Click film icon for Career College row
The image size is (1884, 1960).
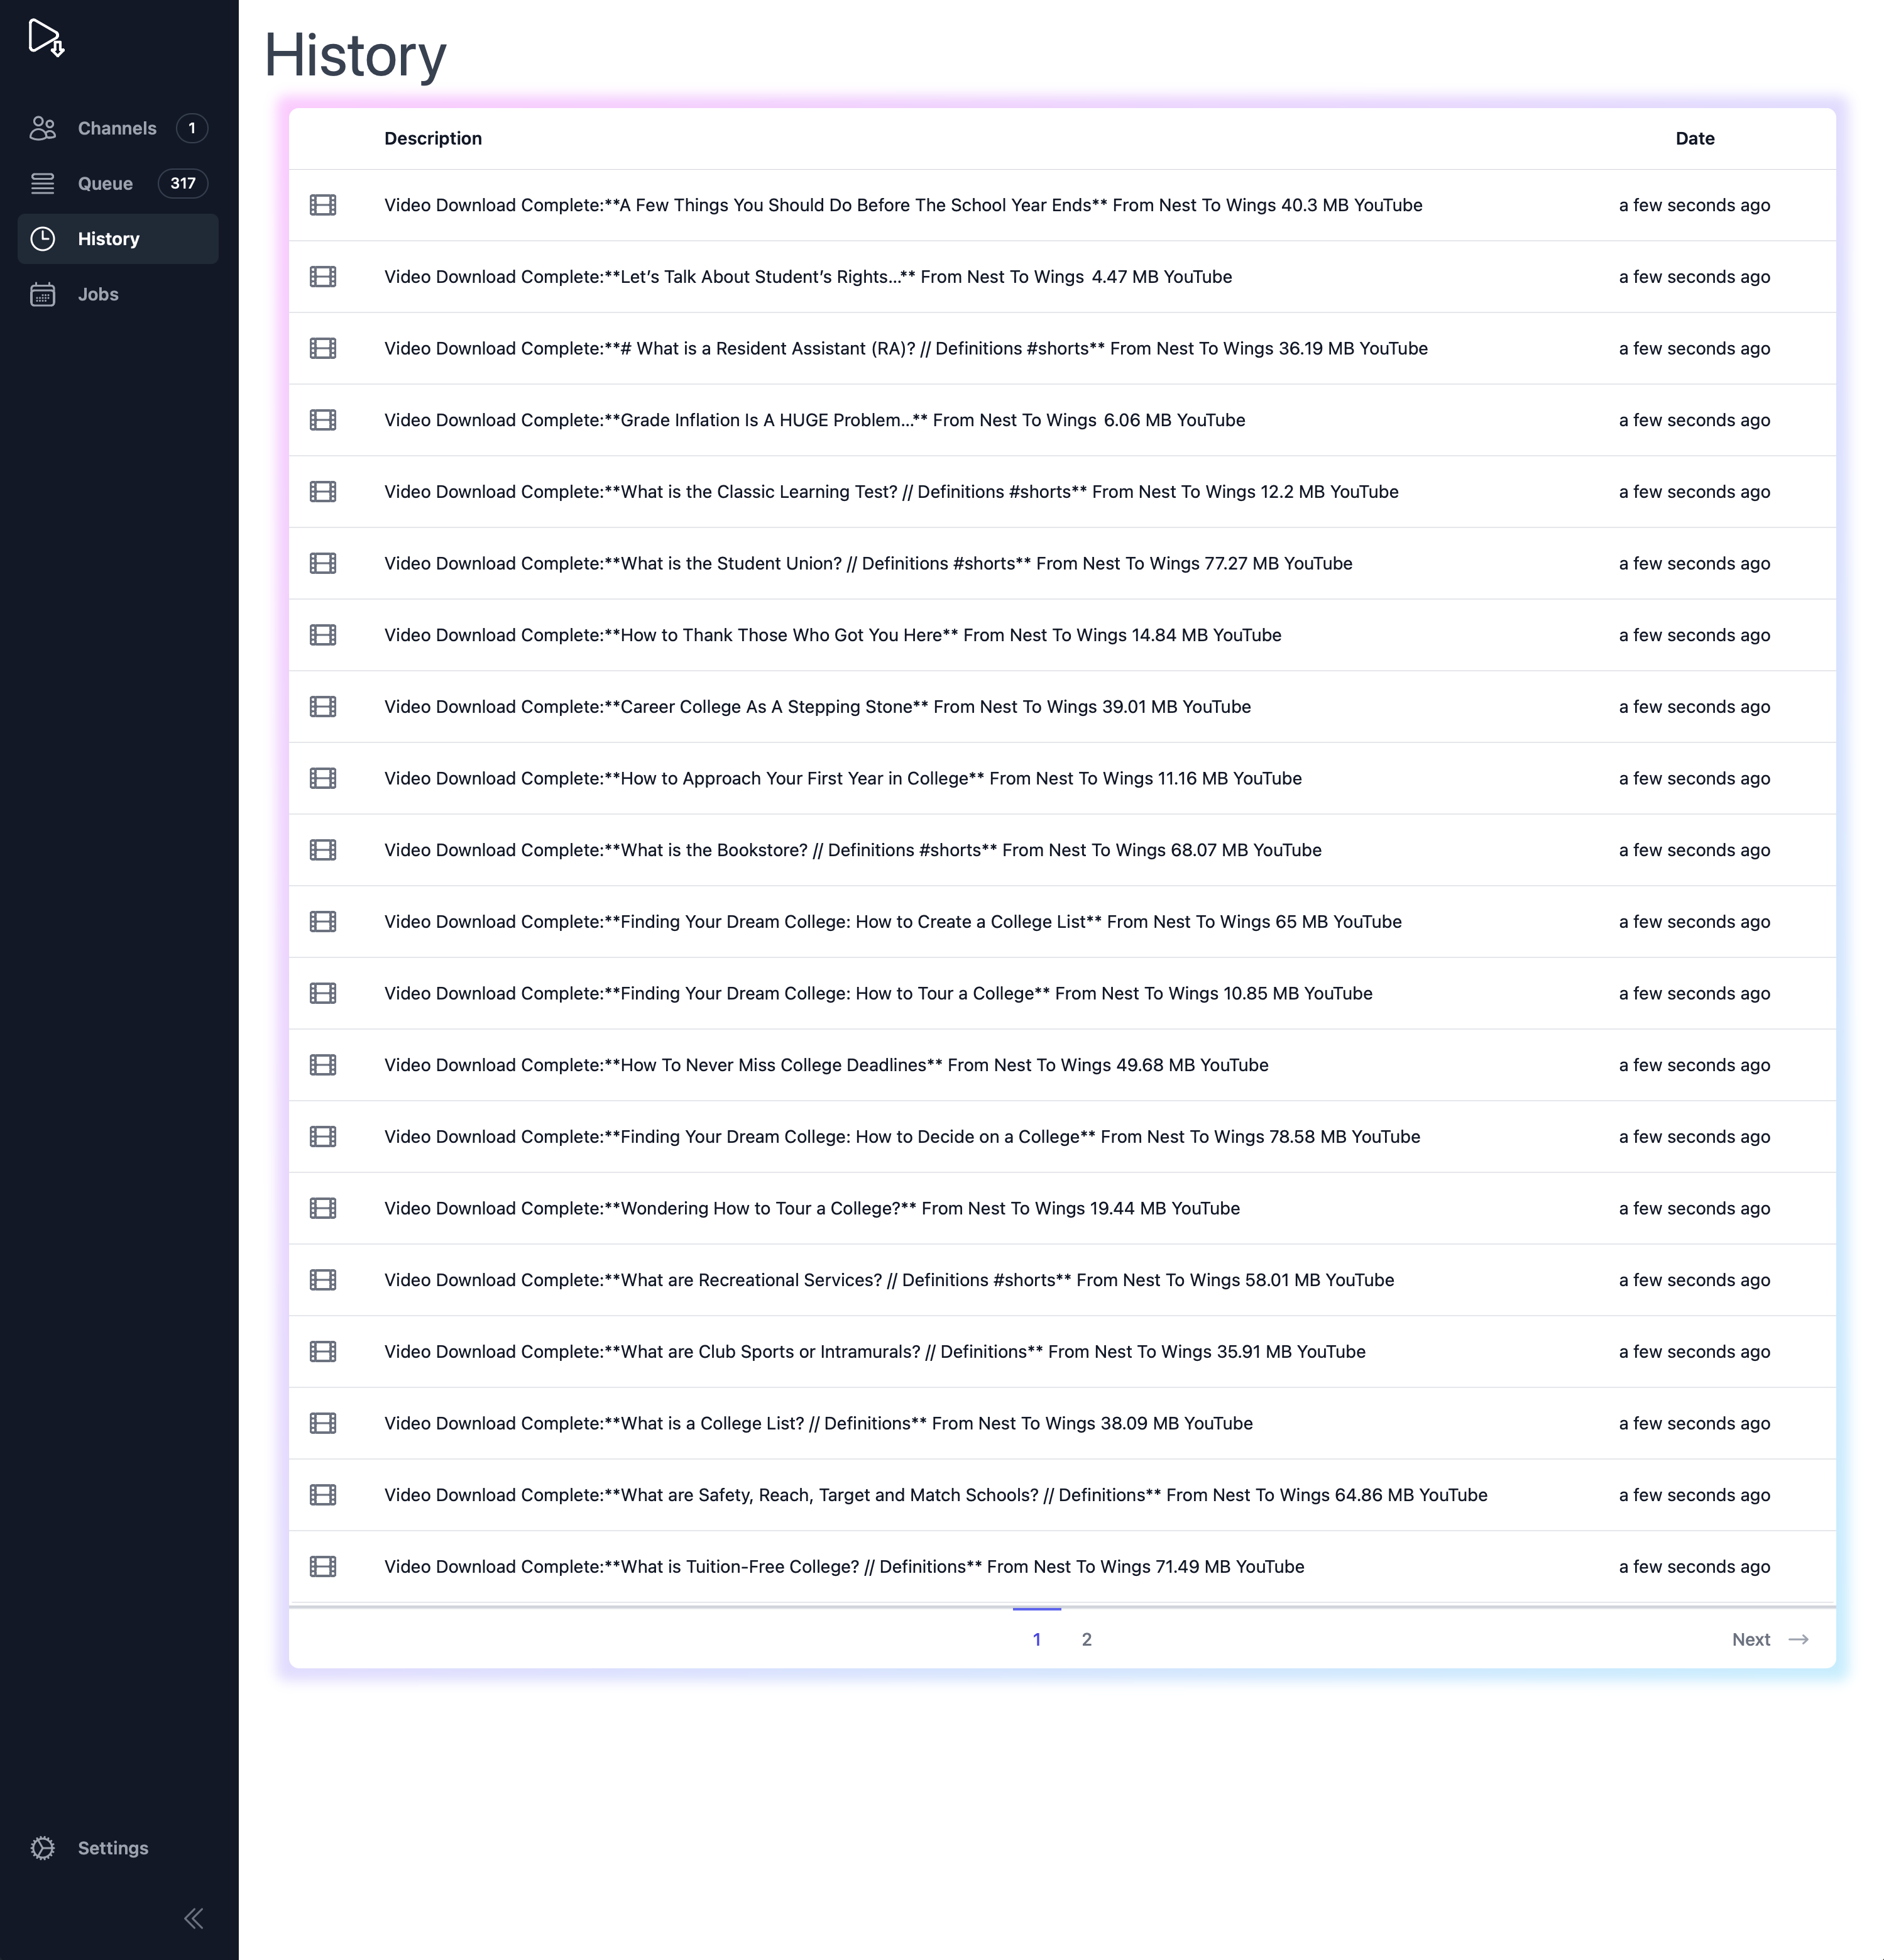pyautogui.click(x=323, y=706)
